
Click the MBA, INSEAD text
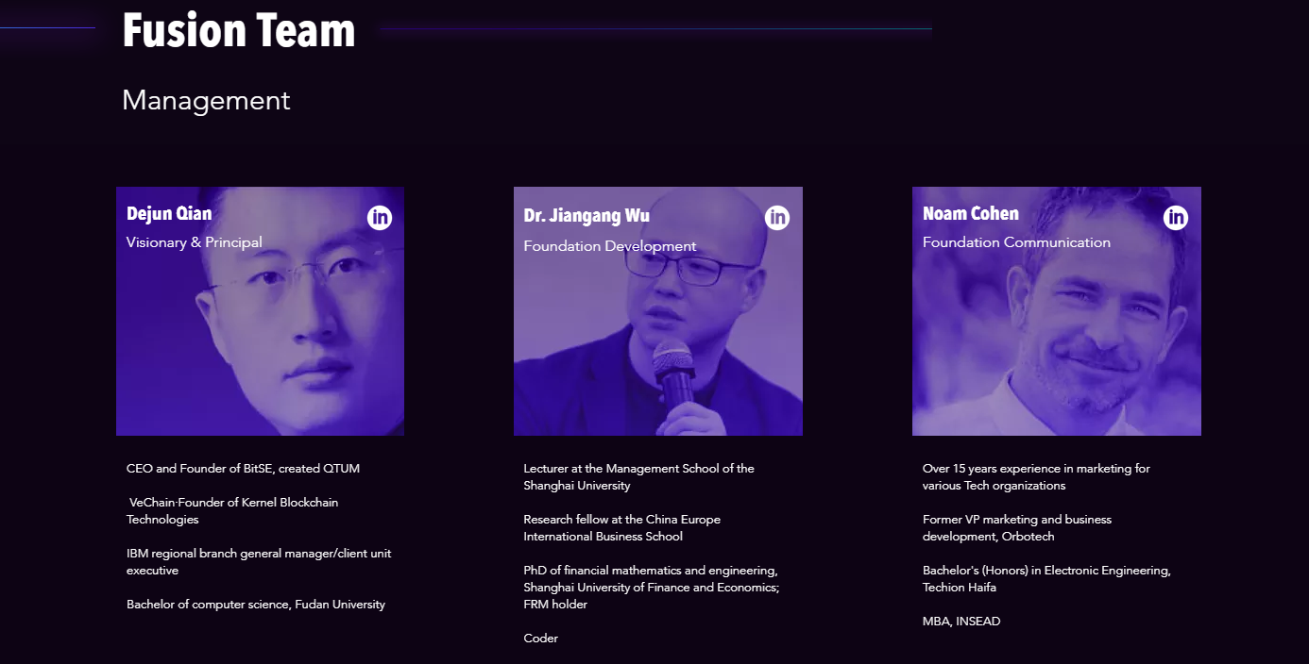(x=961, y=622)
